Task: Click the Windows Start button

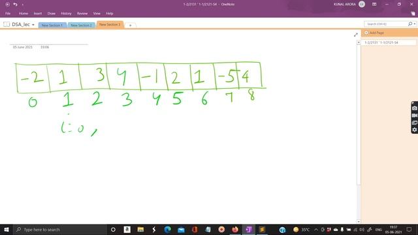Action: pos(7,229)
